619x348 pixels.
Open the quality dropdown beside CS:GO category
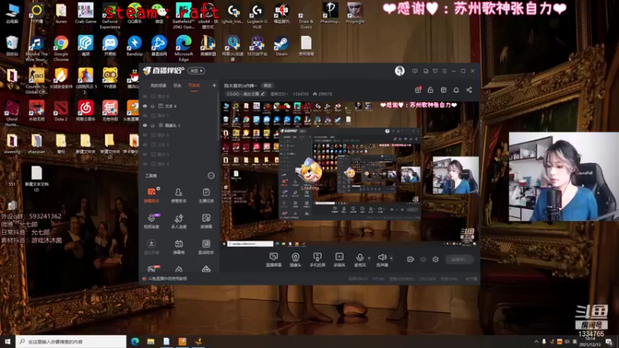click(279, 94)
